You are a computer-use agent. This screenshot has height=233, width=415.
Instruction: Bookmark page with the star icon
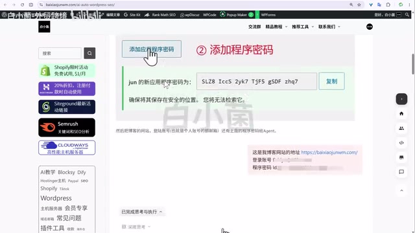coord(359,5)
